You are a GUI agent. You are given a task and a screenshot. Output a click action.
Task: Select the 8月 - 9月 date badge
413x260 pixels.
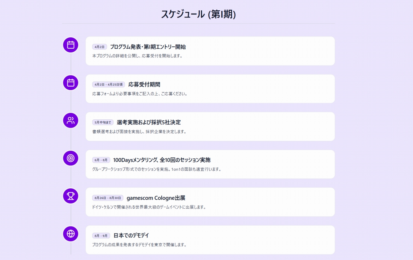pos(101,235)
